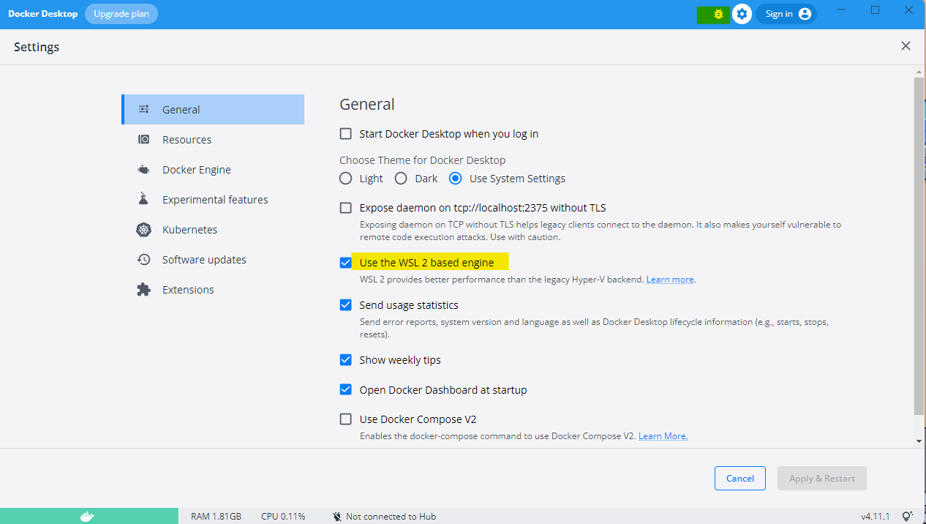This screenshot has width=926, height=524.
Task: Disable Send usage statistics checkbox
Action: (346, 305)
